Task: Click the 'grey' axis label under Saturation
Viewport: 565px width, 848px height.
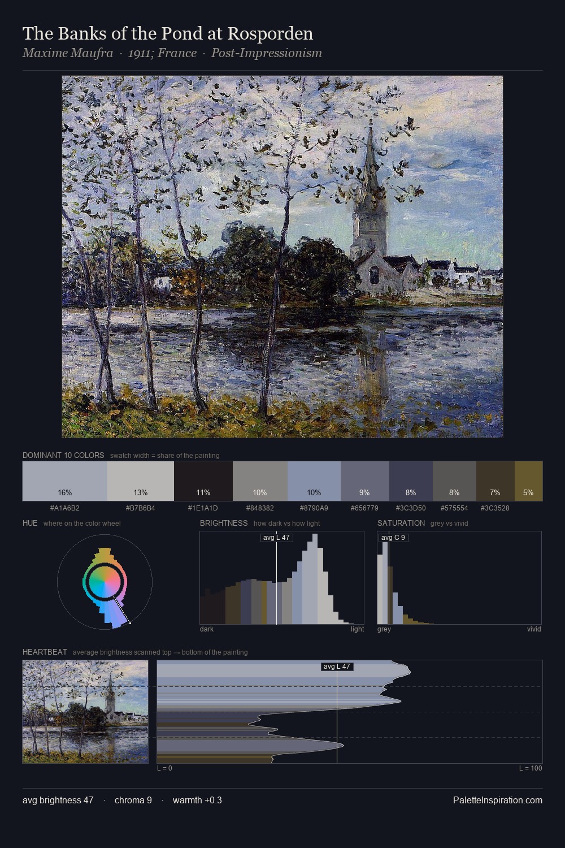Action: coord(384,629)
